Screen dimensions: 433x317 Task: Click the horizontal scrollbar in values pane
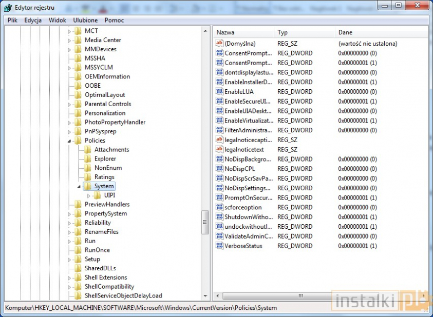[x=298, y=296]
